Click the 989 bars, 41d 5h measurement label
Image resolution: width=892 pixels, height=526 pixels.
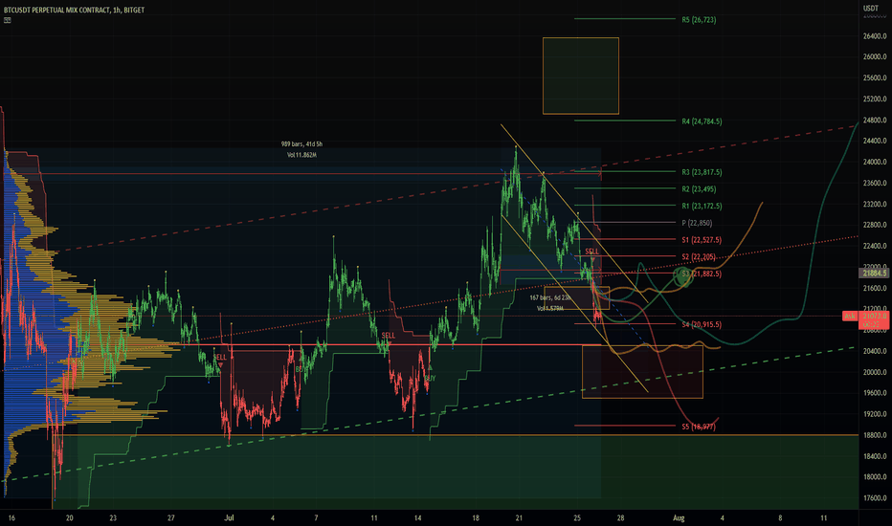tap(302, 144)
